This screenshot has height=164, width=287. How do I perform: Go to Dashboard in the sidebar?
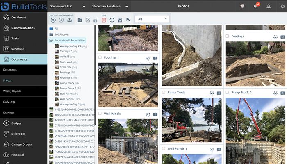point(24,17)
